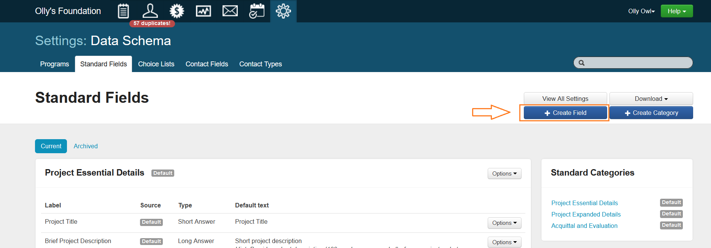Open the calendar tasks icon
The image size is (711, 248).
click(257, 11)
